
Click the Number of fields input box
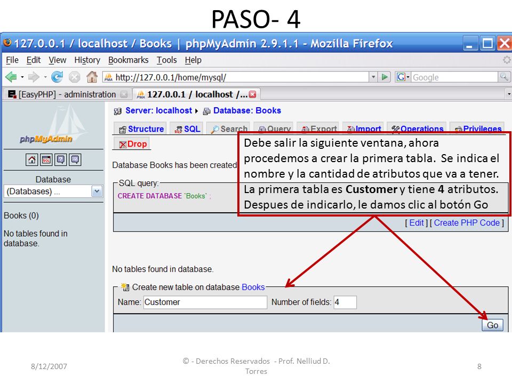pyautogui.click(x=345, y=302)
